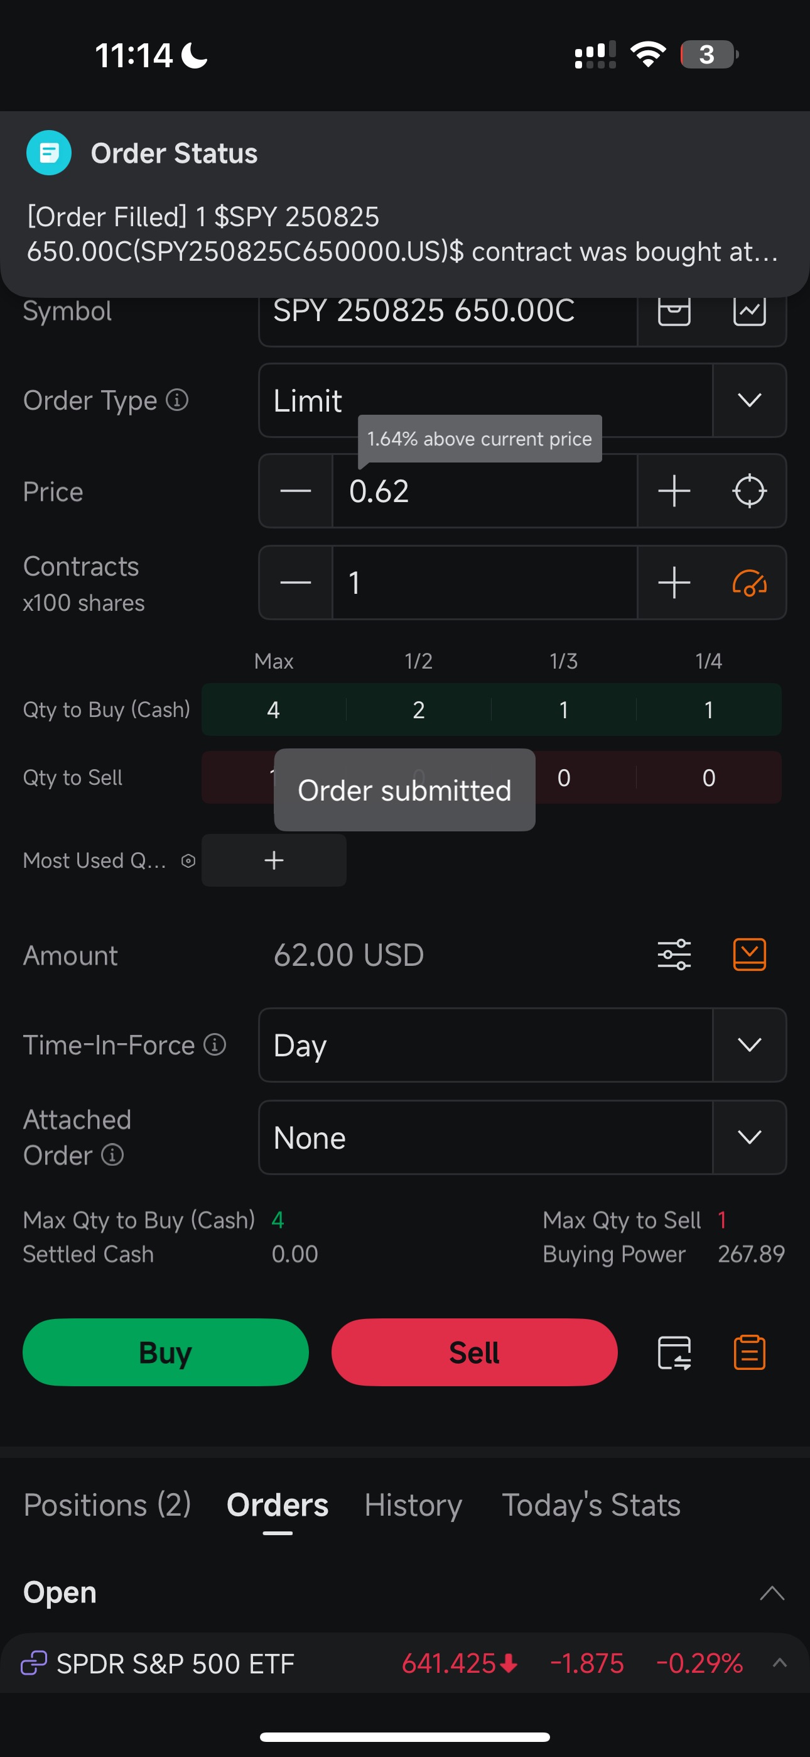Select Max quantity 4 in Qty to Buy

pos(273,709)
